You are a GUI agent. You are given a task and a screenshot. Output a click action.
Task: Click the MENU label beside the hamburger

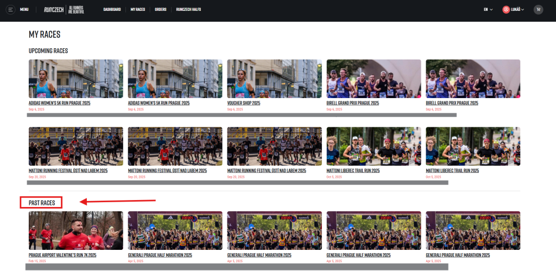click(24, 10)
